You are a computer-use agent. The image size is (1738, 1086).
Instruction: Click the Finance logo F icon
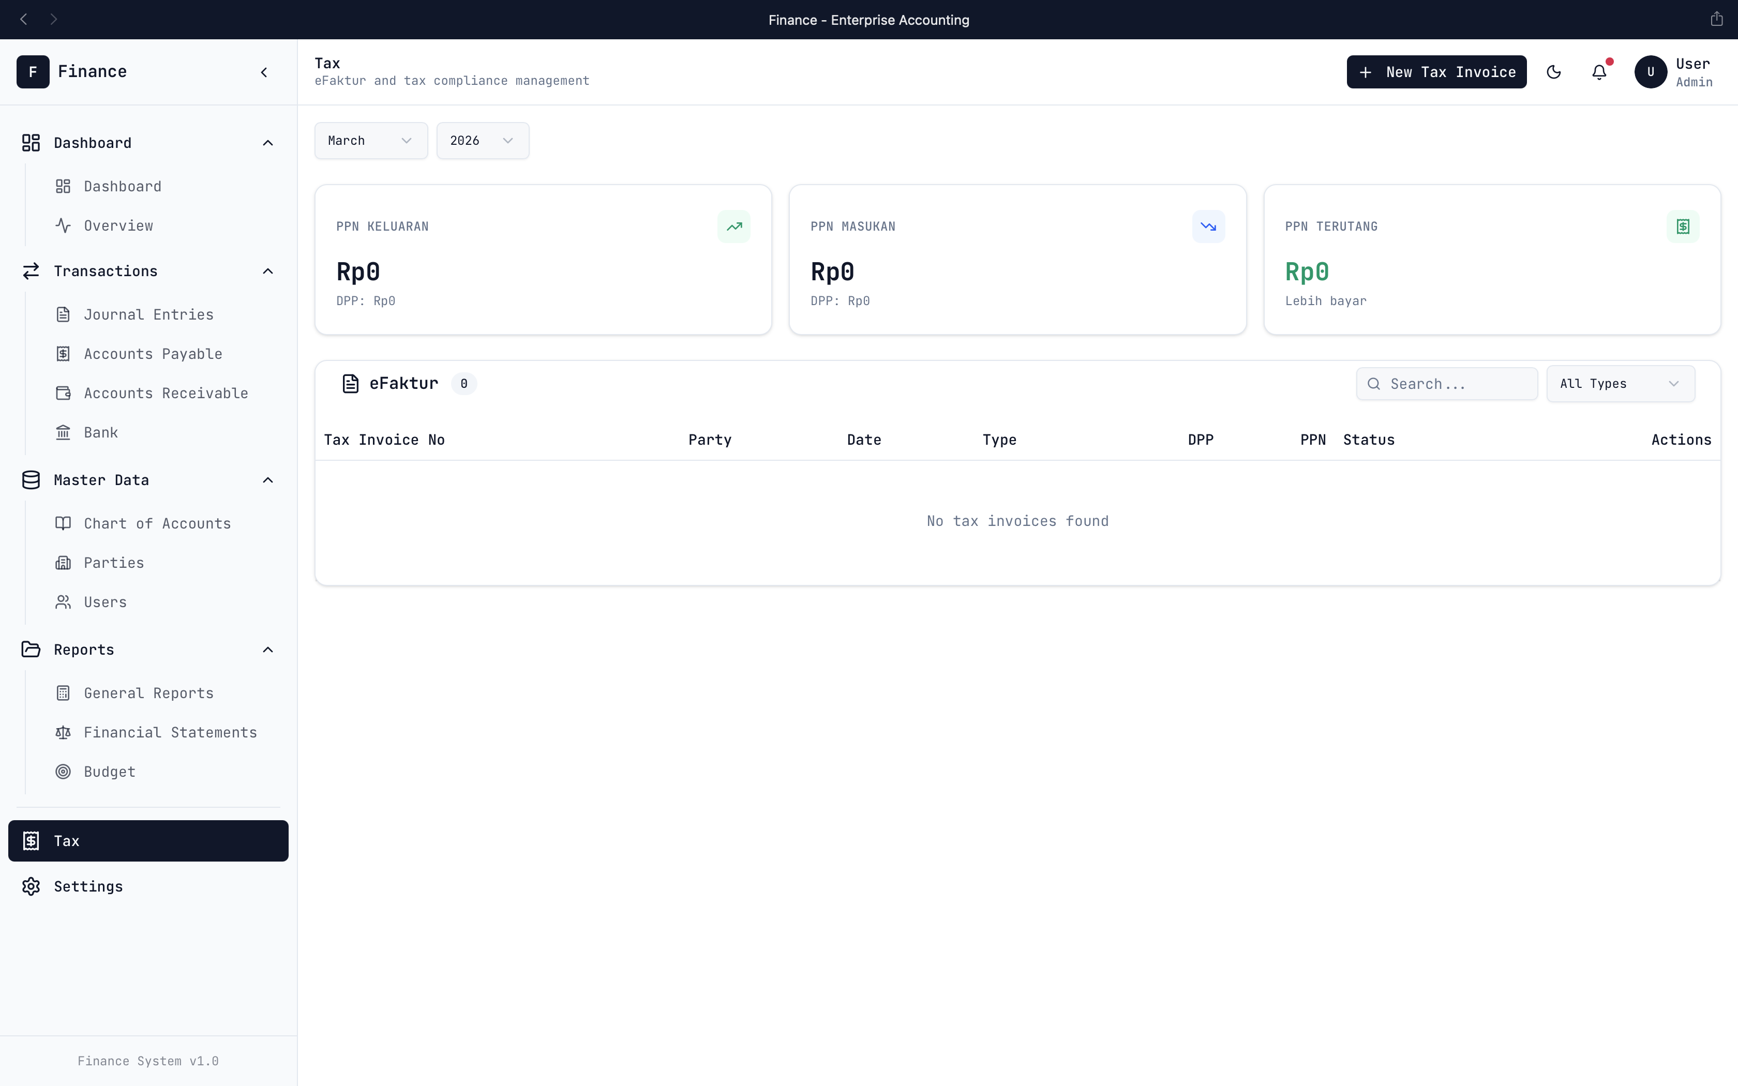coord(33,72)
